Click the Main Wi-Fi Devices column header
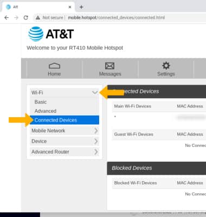This screenshot has width=206, height=217. 132,106
